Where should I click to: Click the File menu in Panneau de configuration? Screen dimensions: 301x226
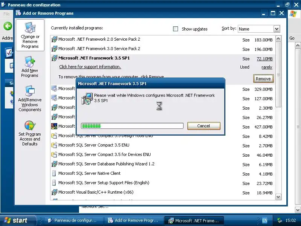pos(6,14)
